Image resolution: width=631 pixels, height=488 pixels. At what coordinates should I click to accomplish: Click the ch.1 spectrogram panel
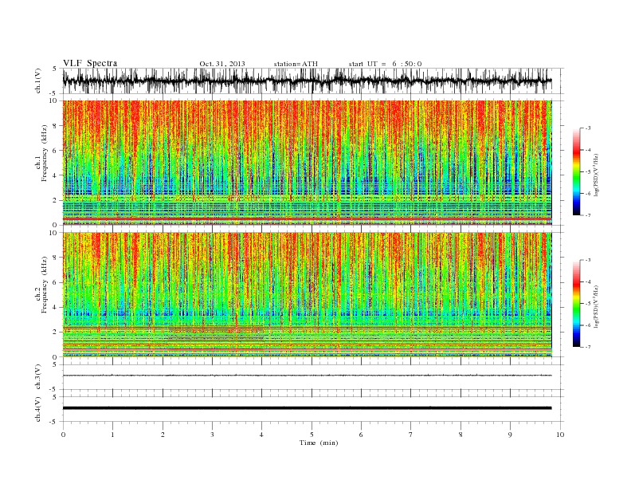308,163
